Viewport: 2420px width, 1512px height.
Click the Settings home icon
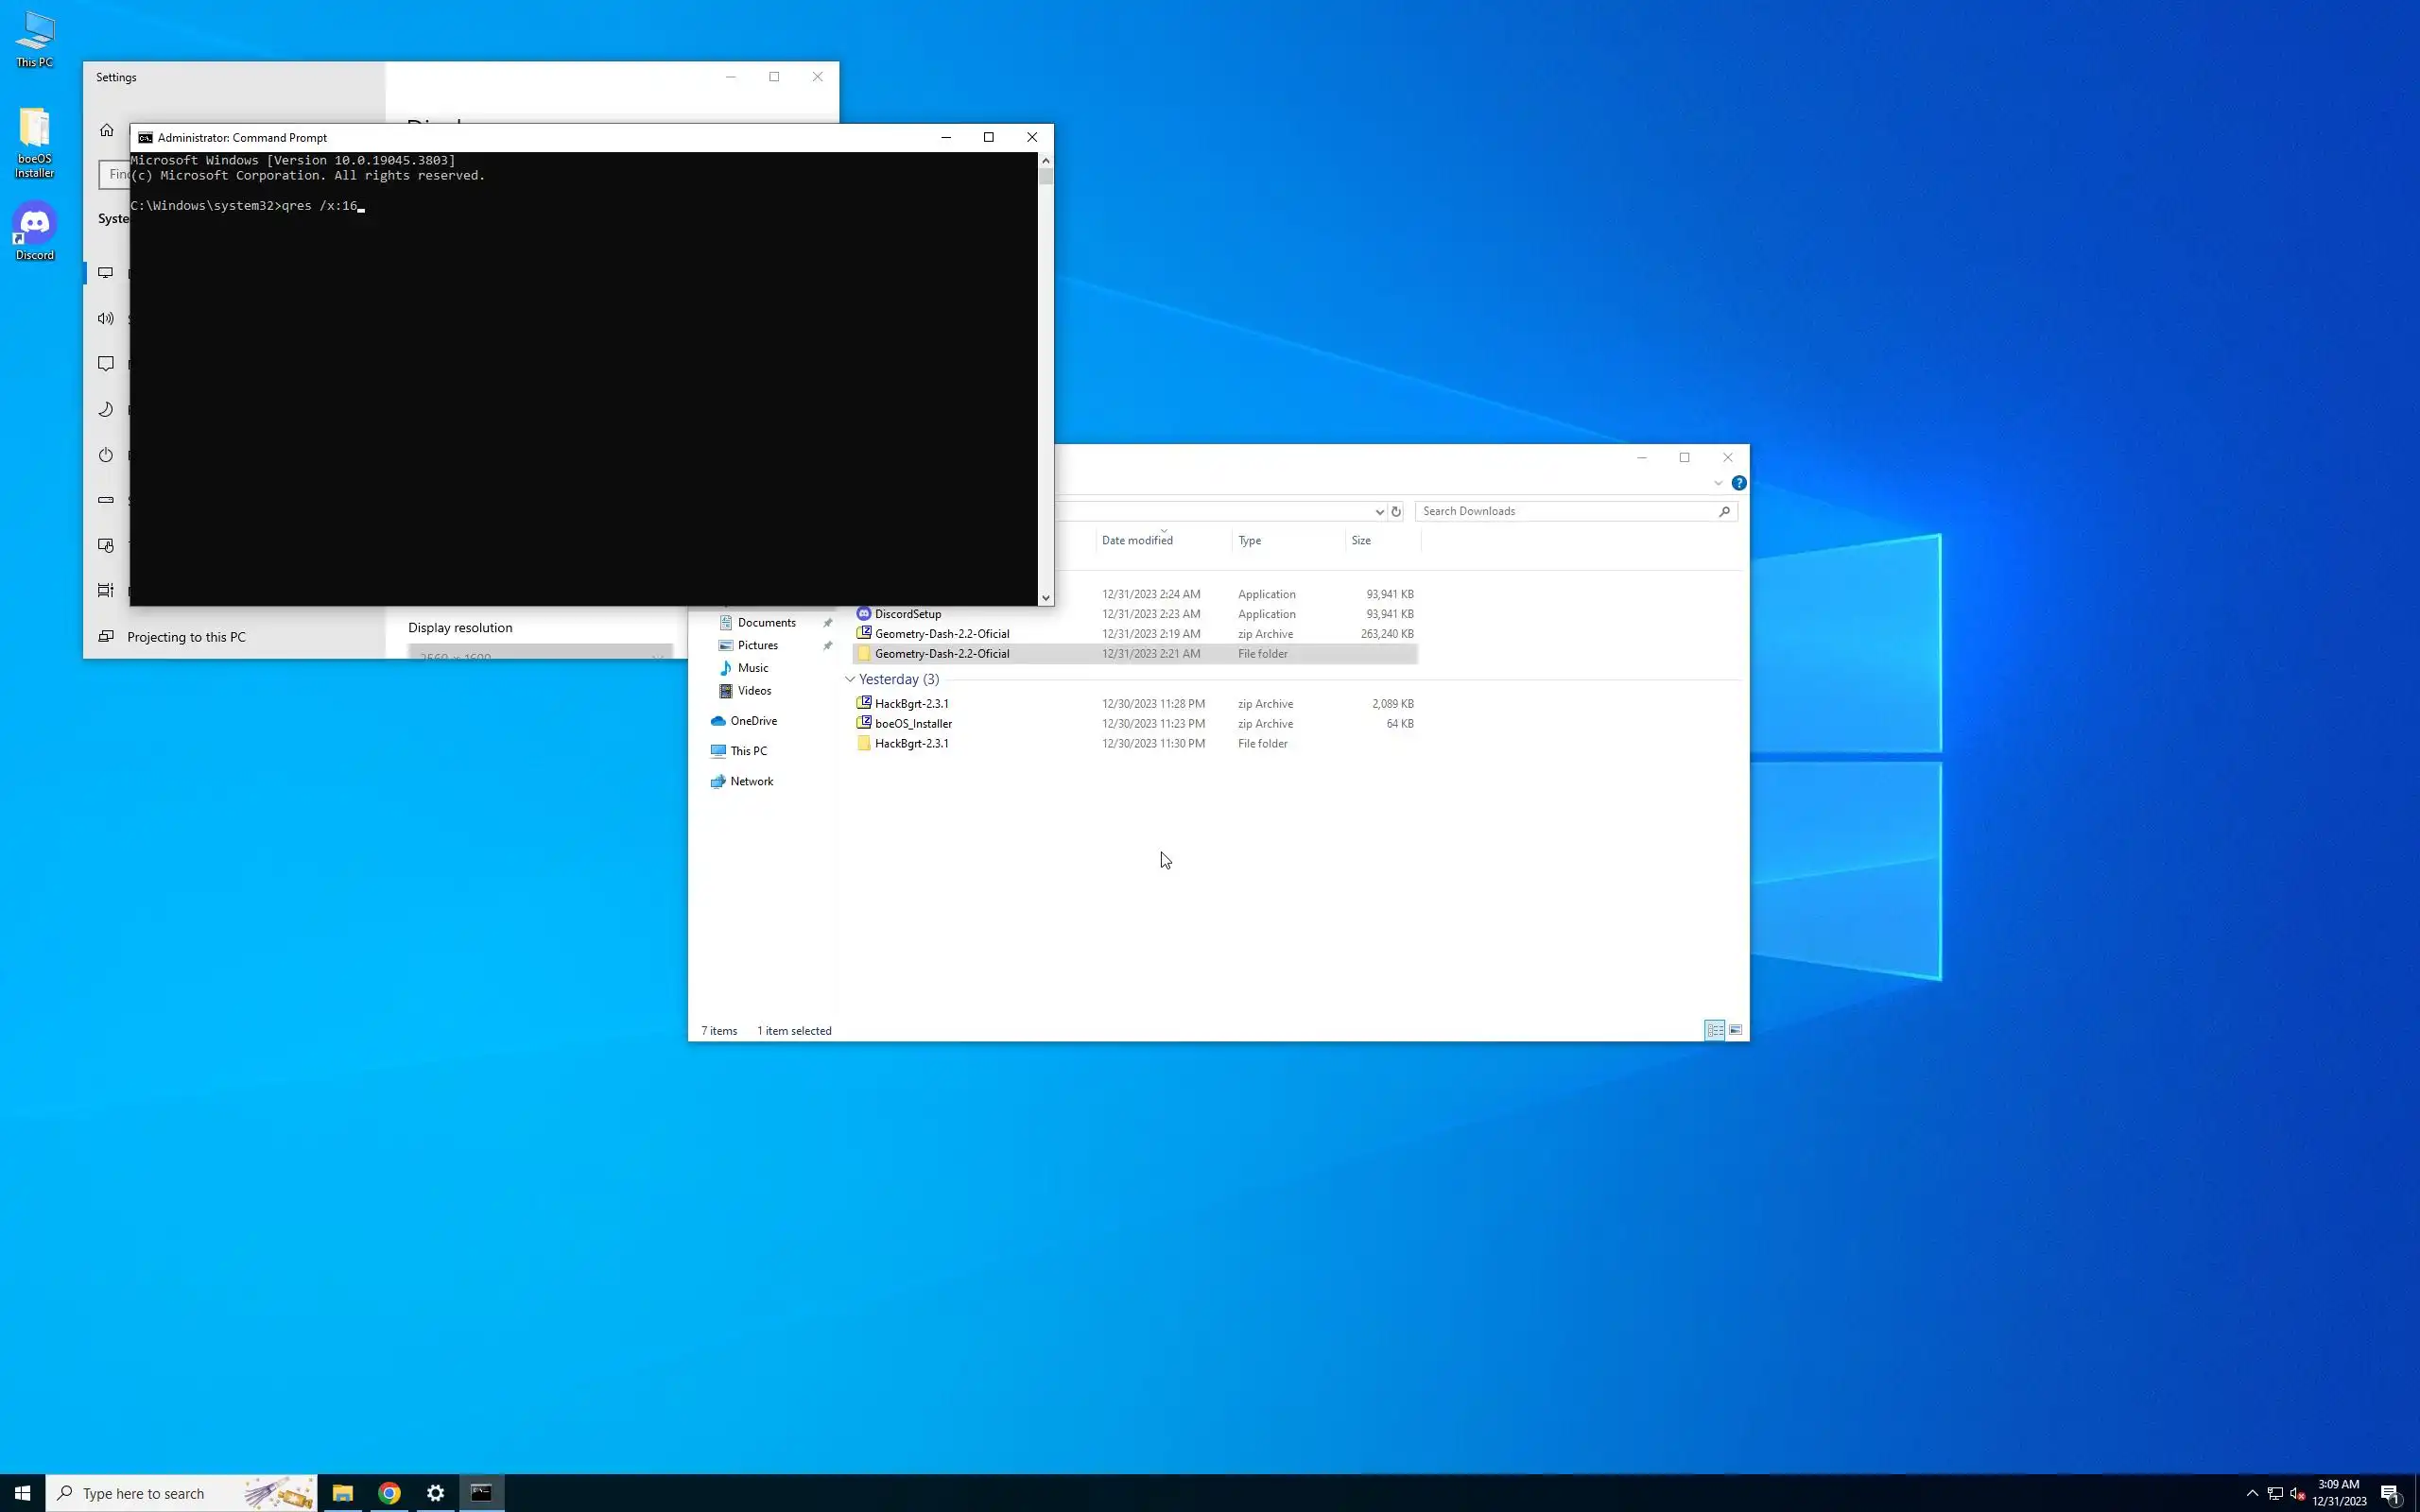pos(107,130)
